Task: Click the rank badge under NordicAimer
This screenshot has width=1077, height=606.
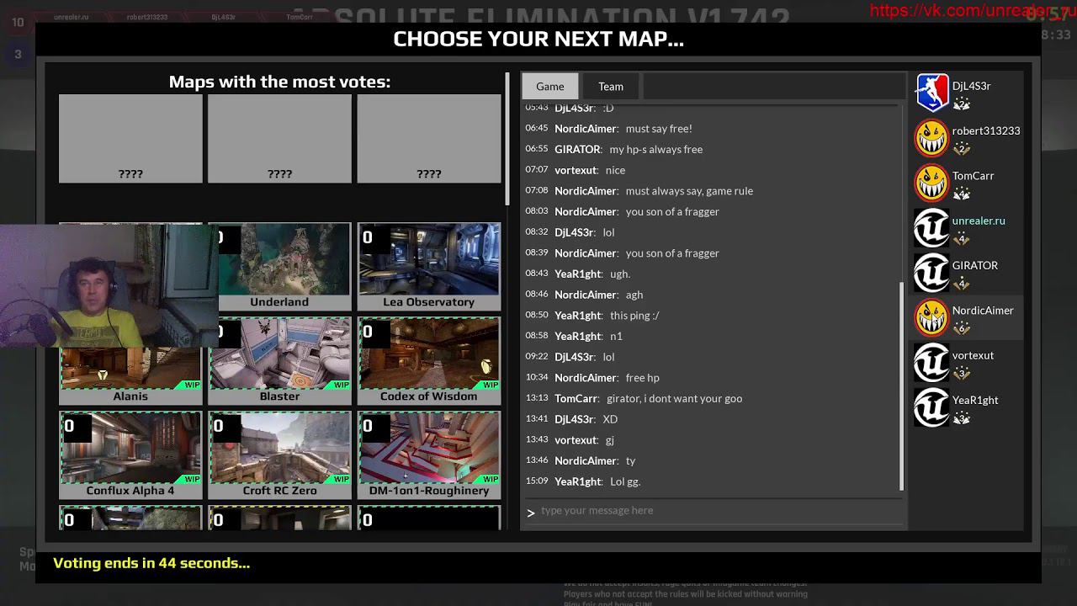Action: [x=962, y=328]
